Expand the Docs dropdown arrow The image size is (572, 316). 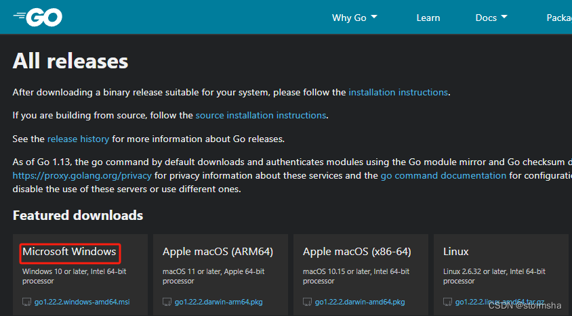[504, 17]
